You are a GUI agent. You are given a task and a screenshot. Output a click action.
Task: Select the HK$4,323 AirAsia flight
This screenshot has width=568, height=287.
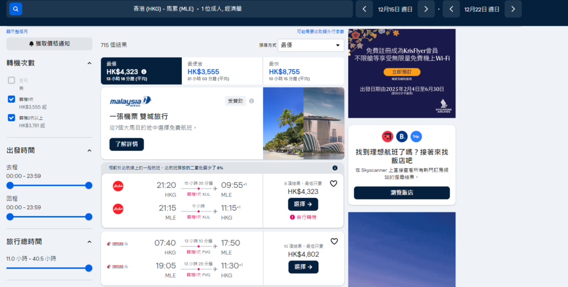(303, 205)
